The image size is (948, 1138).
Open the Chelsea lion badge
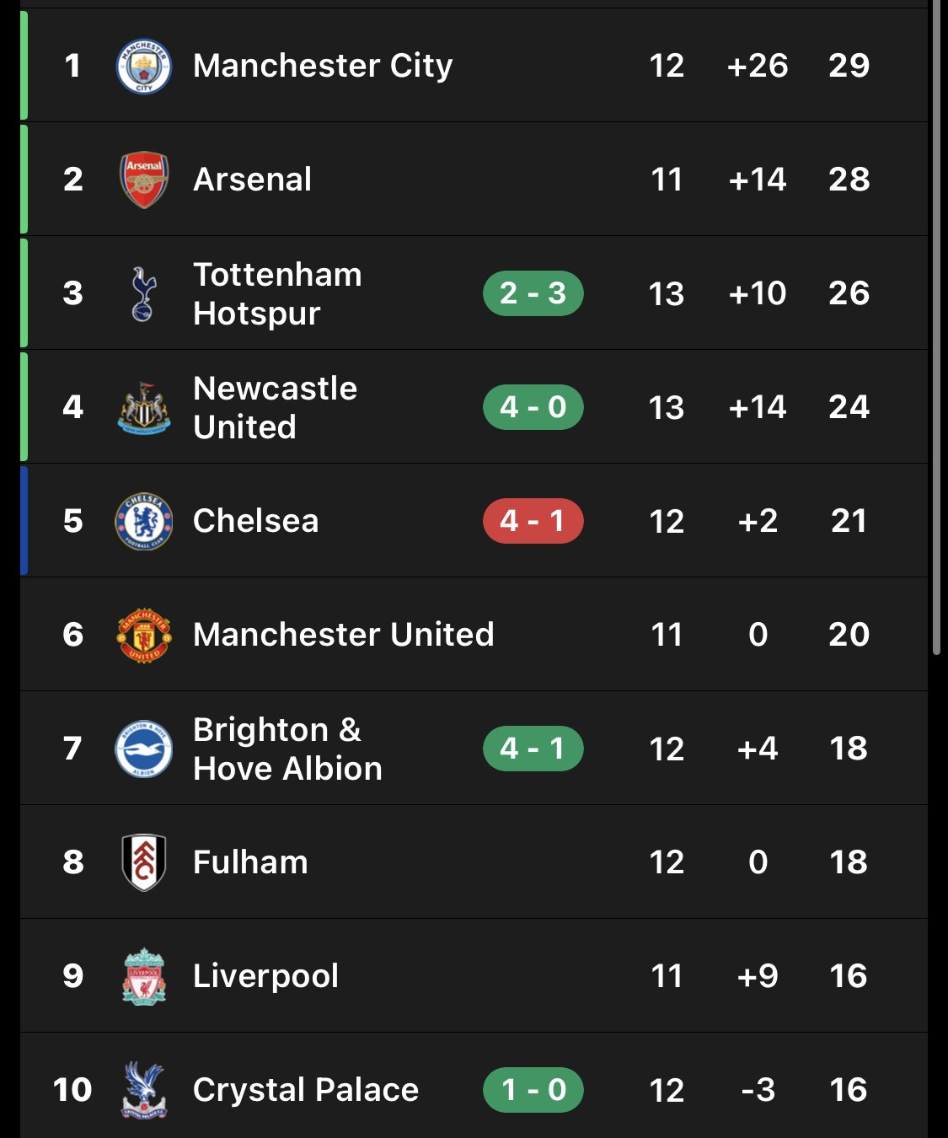click(144, 521)
